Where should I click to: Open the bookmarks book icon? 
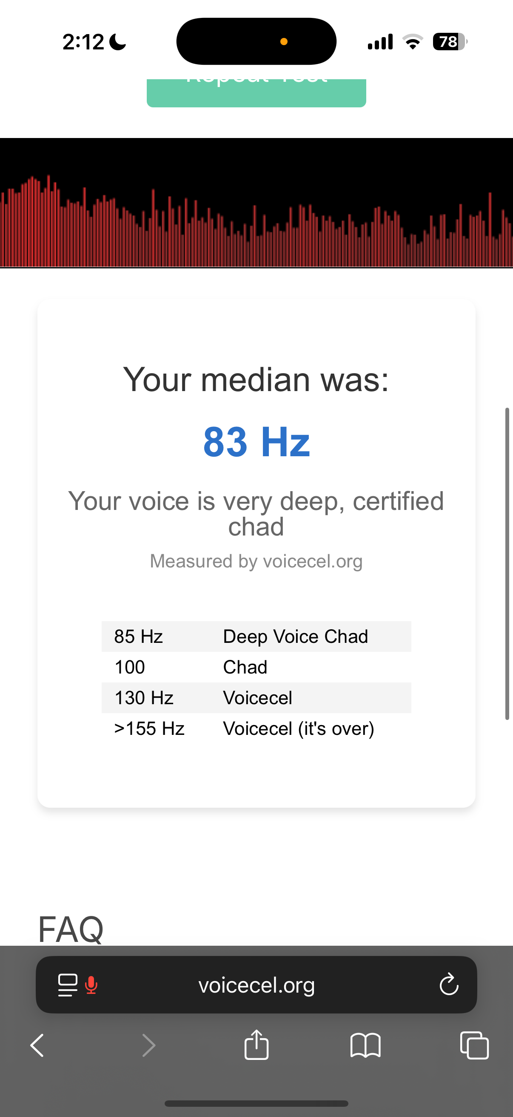(365, 1045)
